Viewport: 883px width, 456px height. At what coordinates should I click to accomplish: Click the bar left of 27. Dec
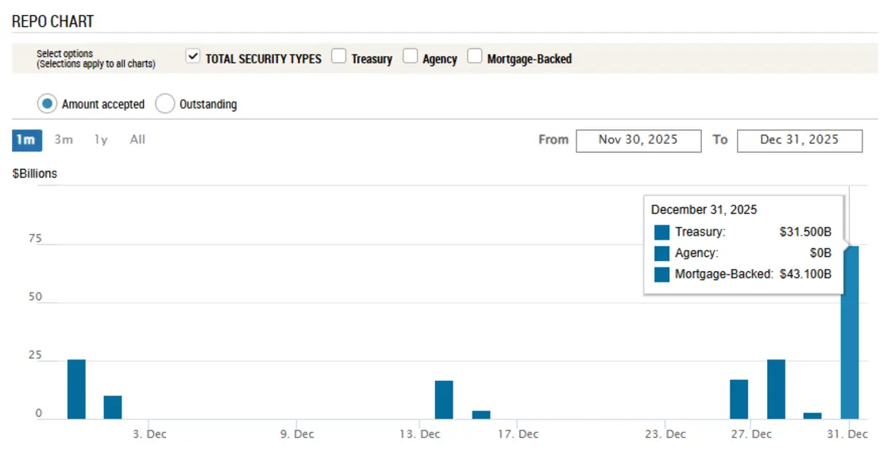click(x=738, y=399)
